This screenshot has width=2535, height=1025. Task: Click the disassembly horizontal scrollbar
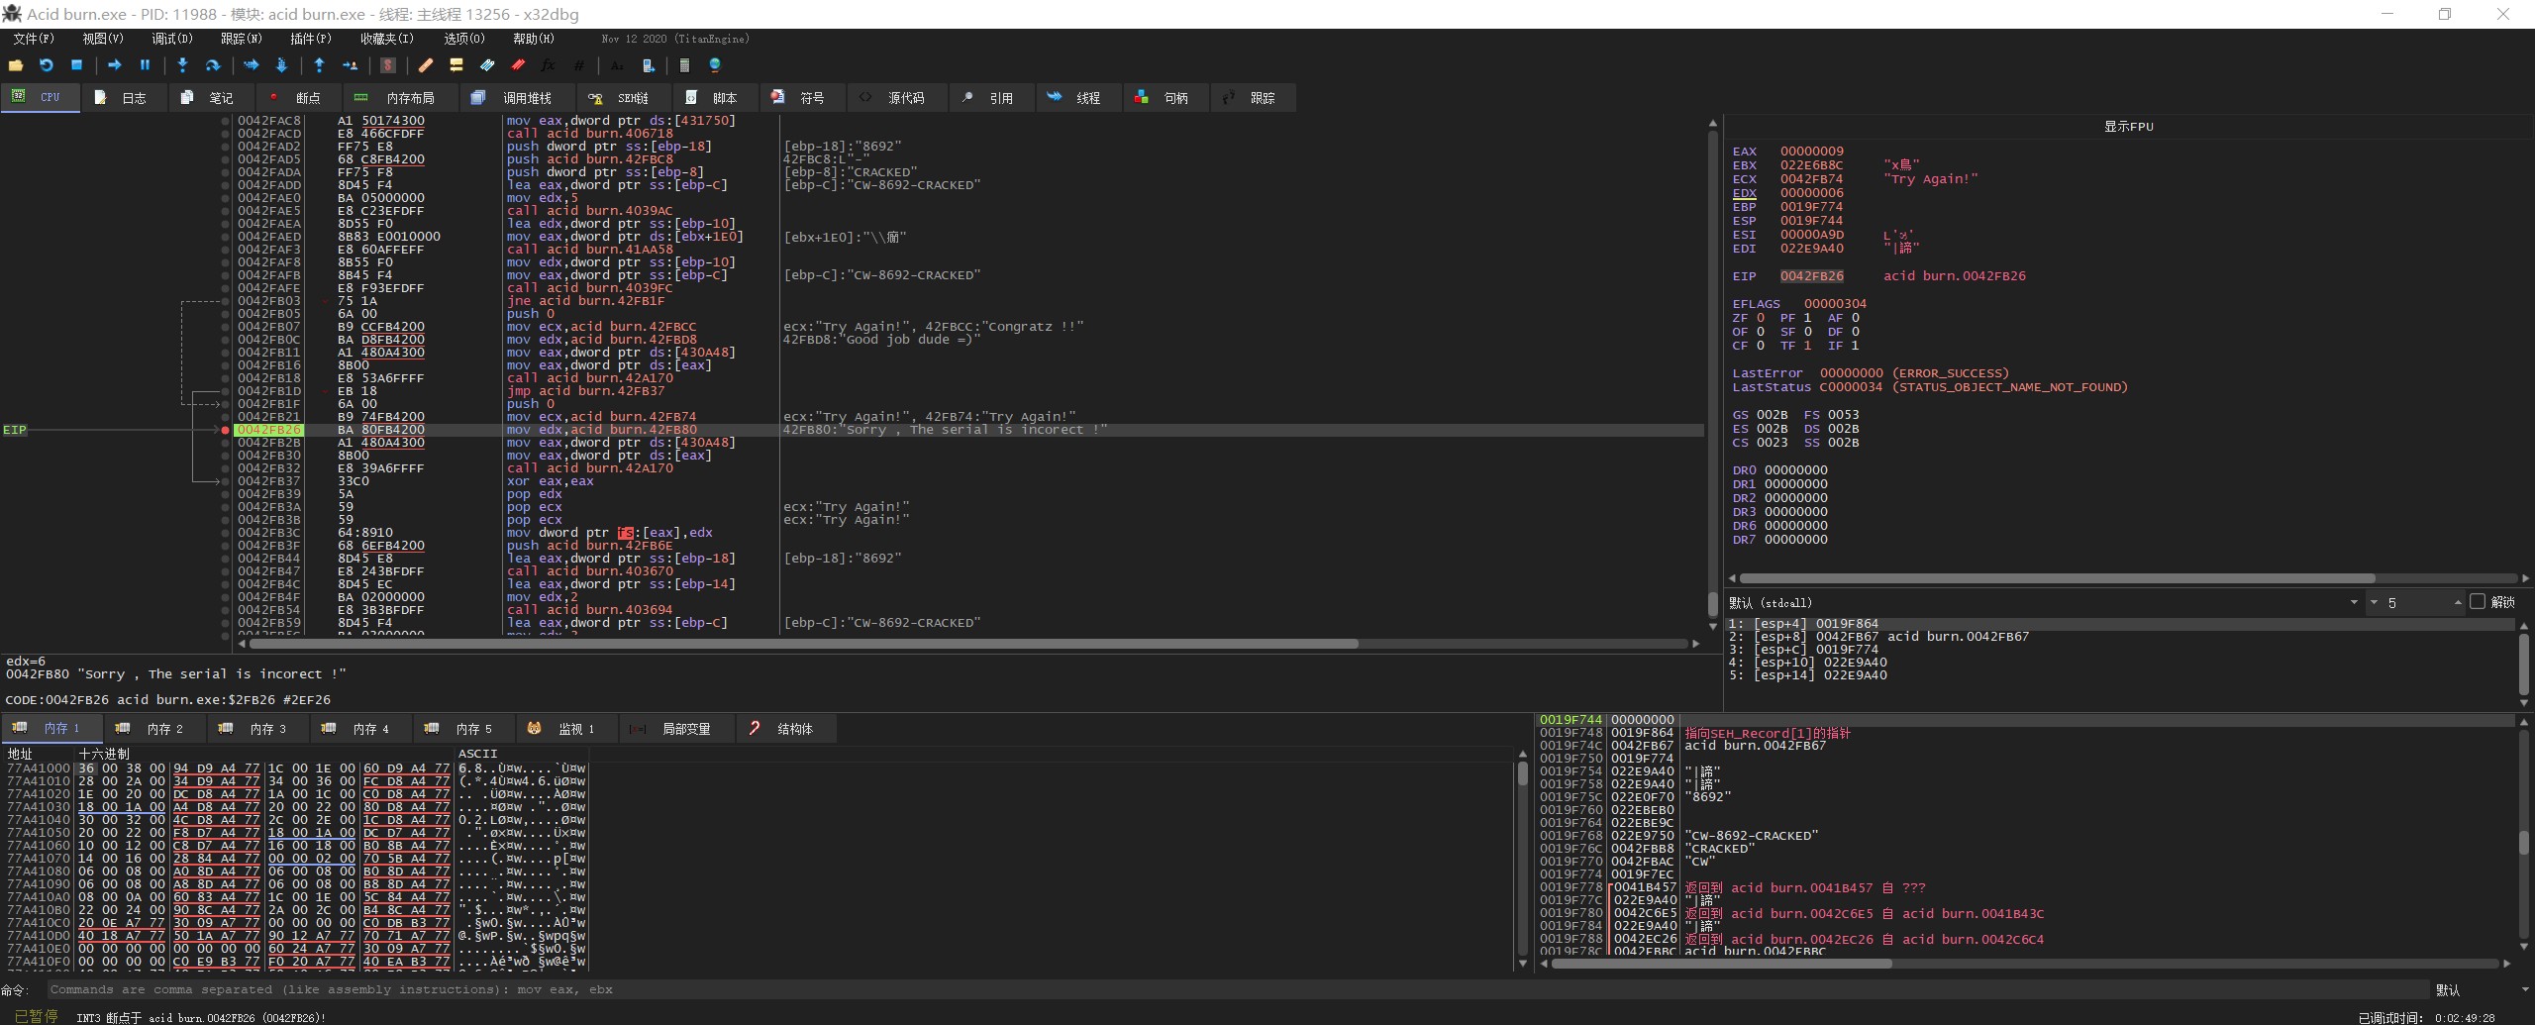click(802, 644)
